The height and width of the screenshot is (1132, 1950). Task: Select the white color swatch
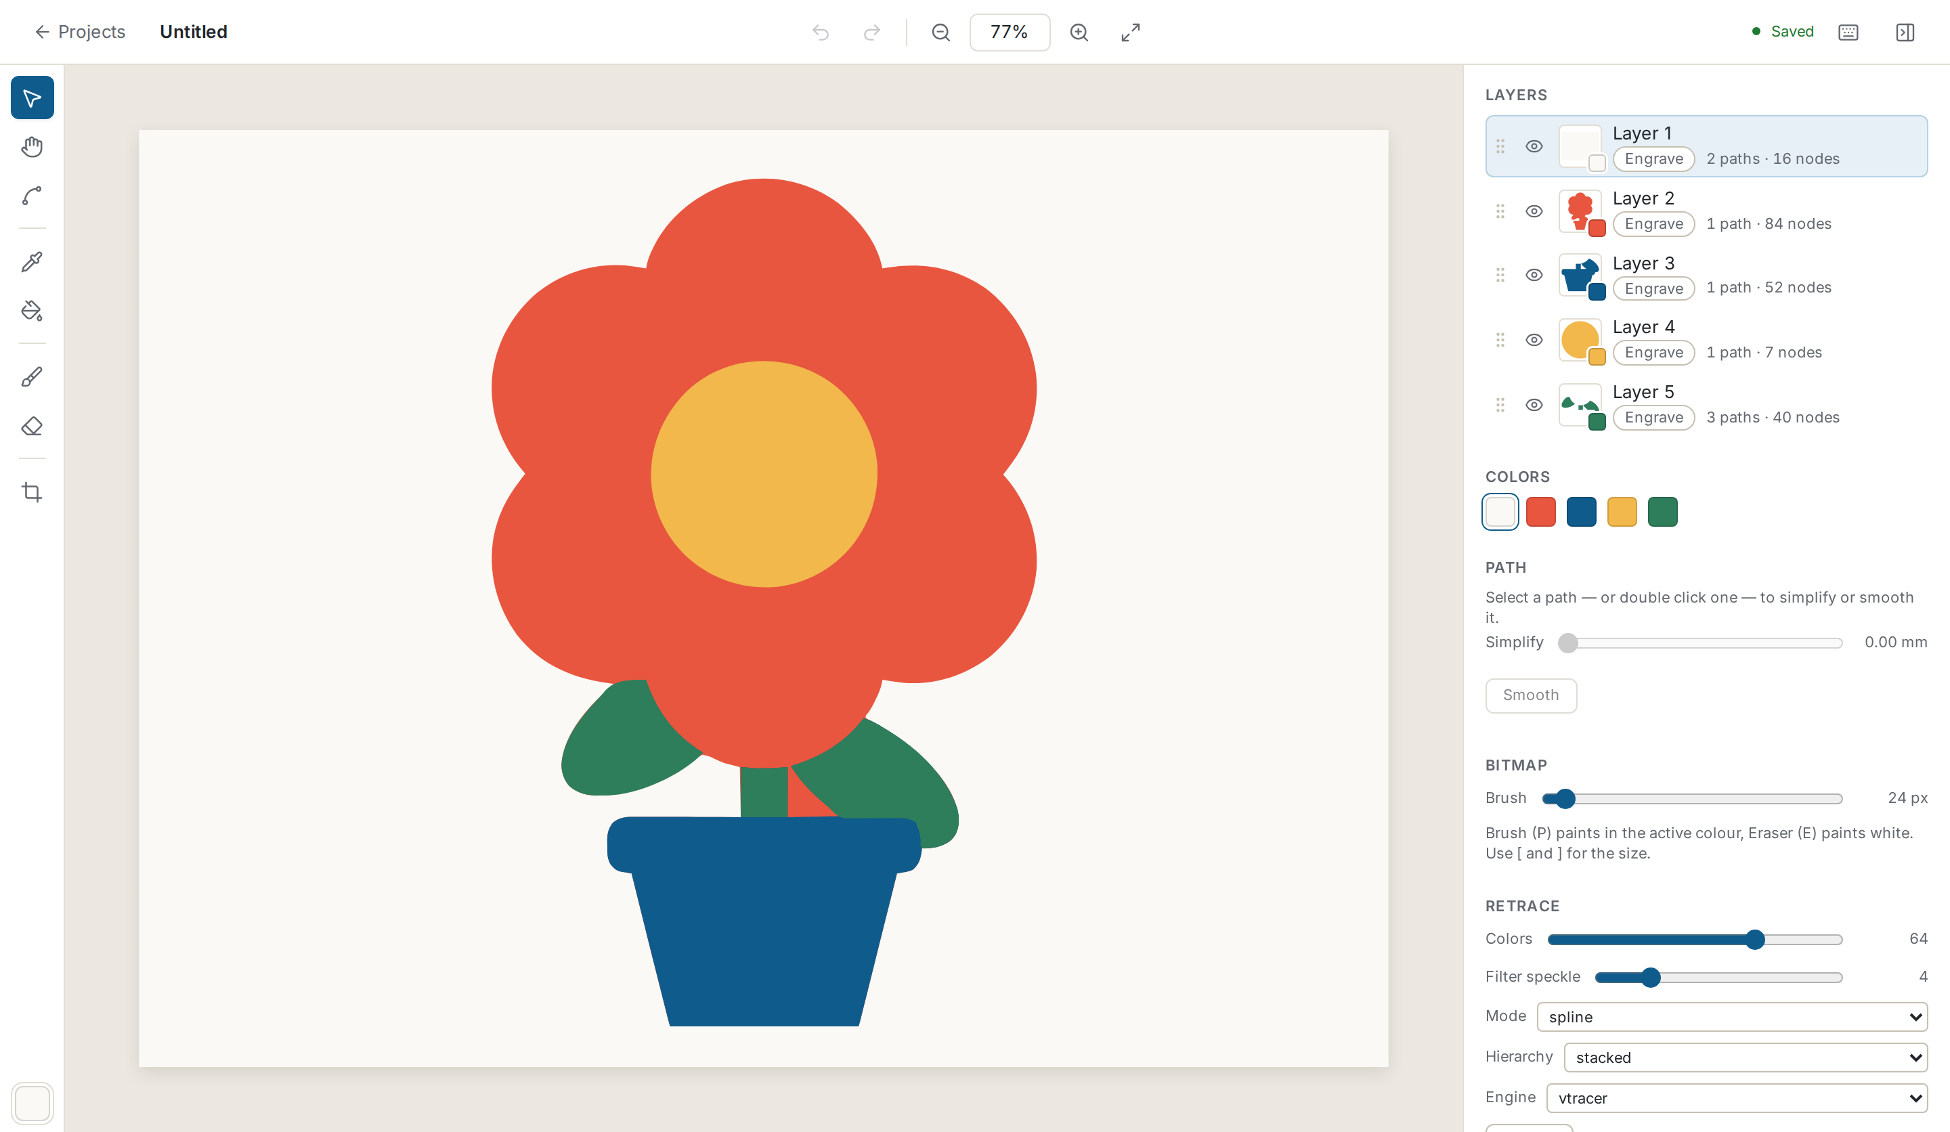coord(1500,511)
